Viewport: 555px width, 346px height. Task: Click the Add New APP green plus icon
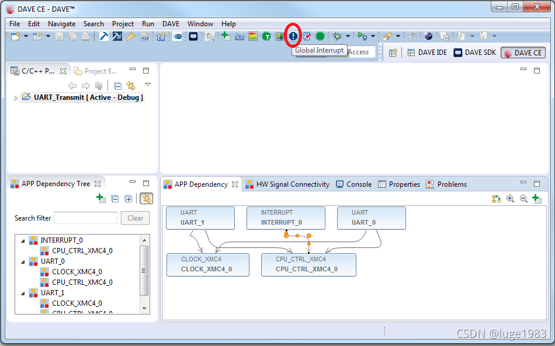click(x=226, y=36)
